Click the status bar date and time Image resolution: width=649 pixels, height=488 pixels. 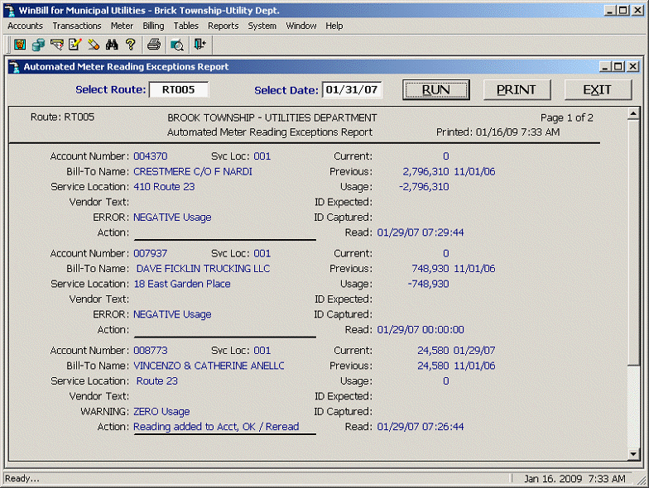tap(574, 479)
